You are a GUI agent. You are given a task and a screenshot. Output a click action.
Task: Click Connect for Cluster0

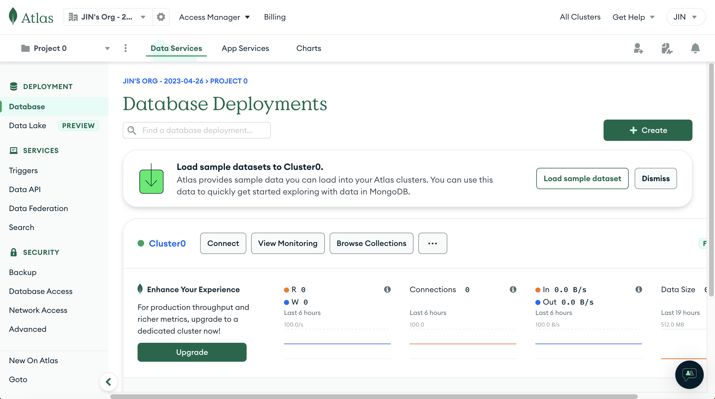click(x=223, y=243)
